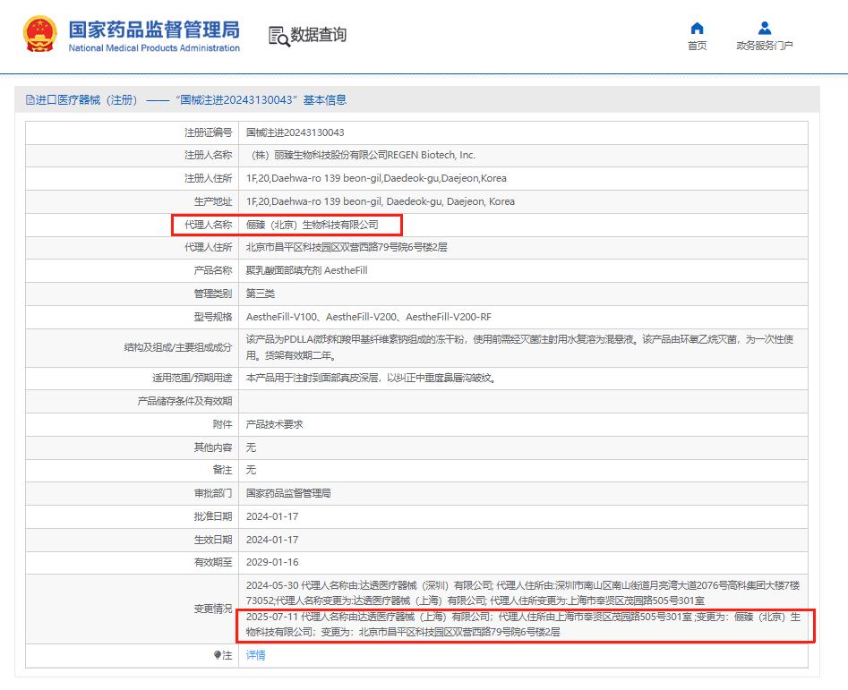Click the 审批部门 value 国家药品监督管理局
The height and width of the screenshot is (690, 848).
pyautogui.click(x=288, y=494)
